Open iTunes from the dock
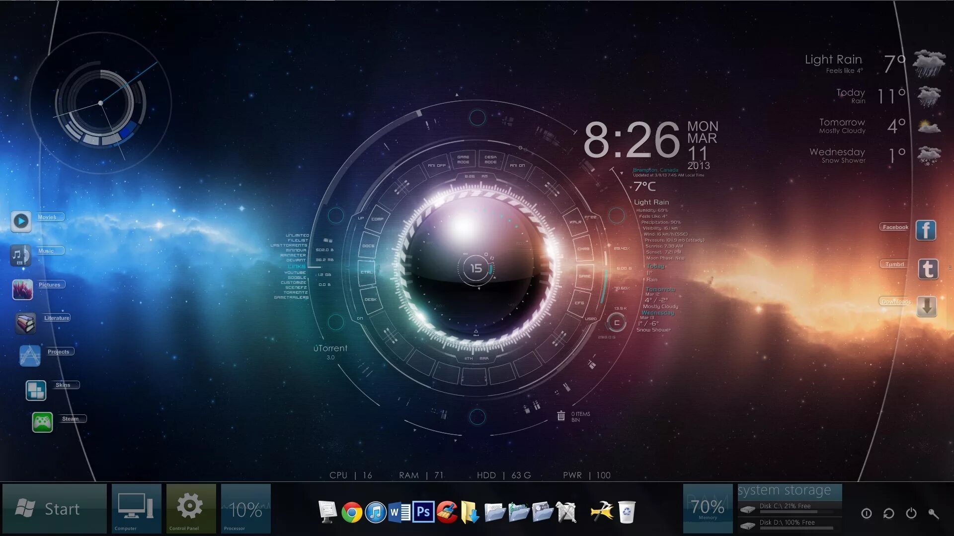 [x=376, y=512]
